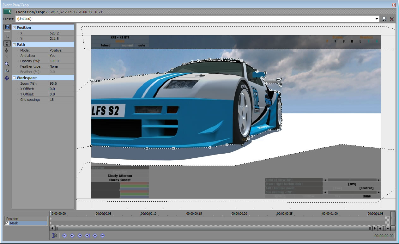
Task: Click the blue Move Freely arrows icon
Action: point(7,78)
